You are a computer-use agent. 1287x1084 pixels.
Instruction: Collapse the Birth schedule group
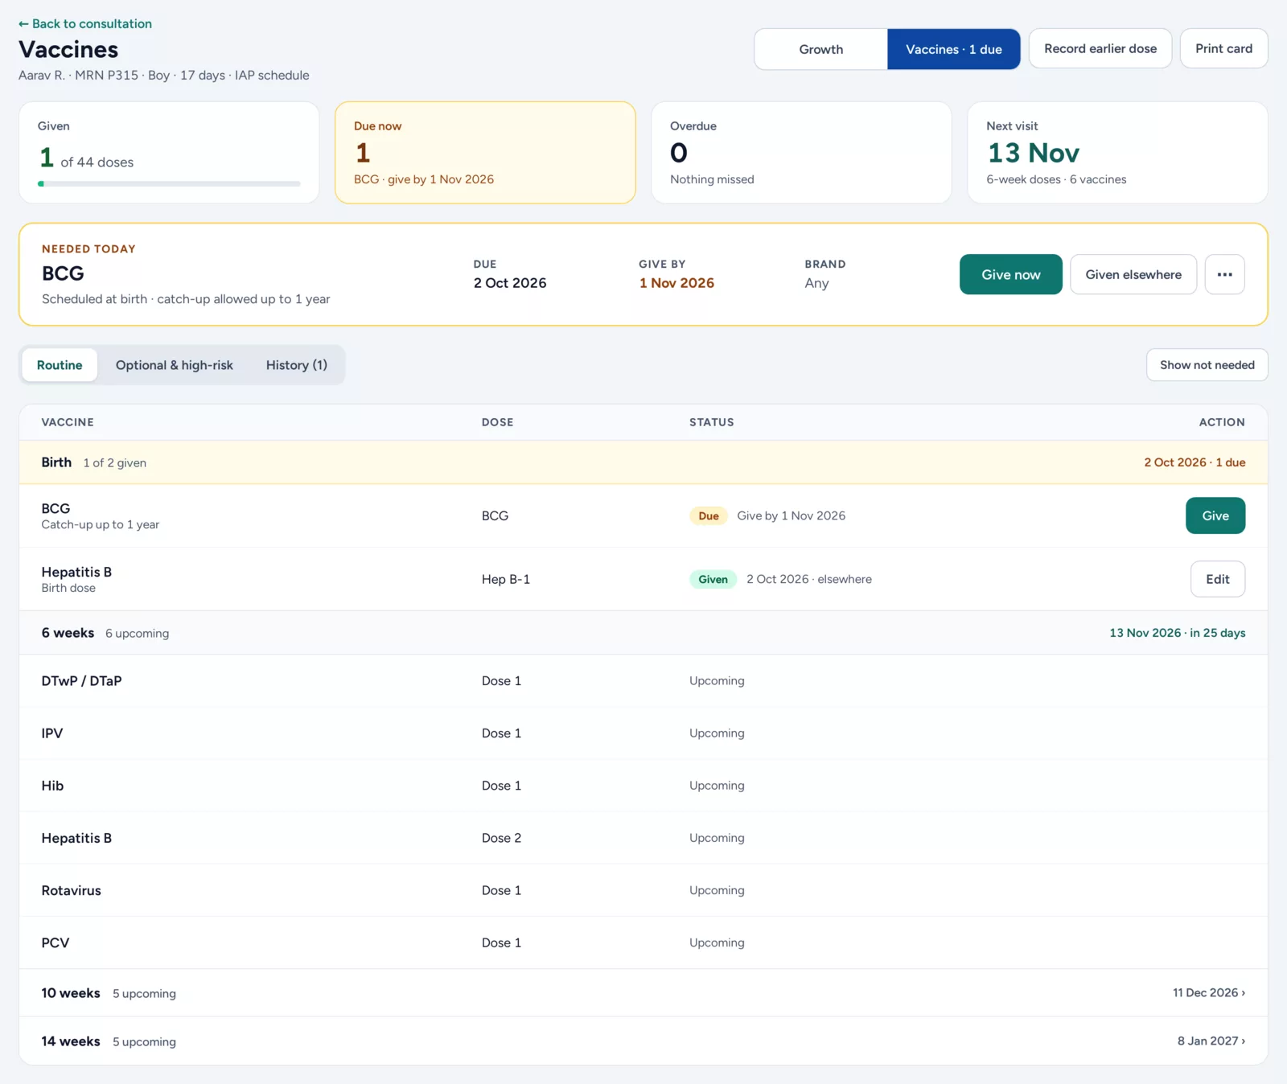point(643,462)
